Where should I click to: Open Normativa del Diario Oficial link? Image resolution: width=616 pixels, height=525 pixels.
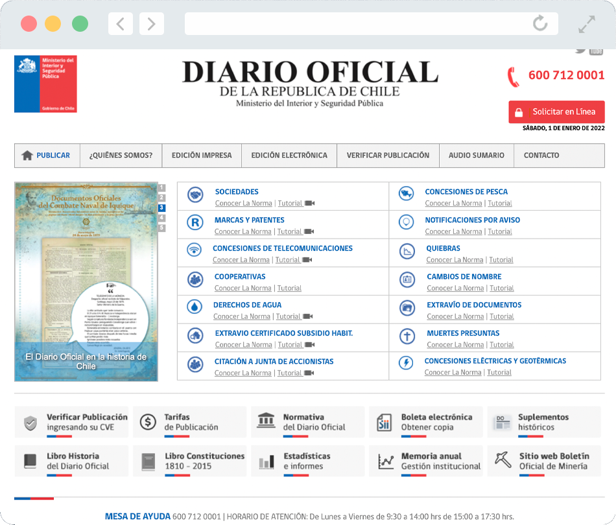click(x=307, y=422)
